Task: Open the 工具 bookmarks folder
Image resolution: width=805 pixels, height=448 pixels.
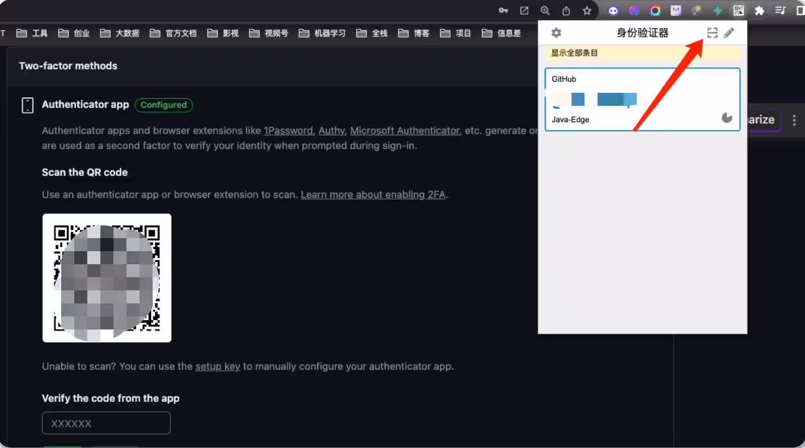Action: (x=32, y=33)
